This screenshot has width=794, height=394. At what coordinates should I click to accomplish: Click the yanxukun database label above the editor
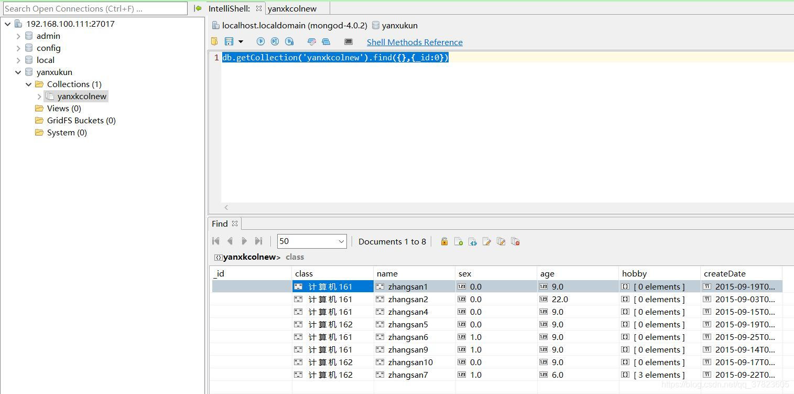click(399, 25)
